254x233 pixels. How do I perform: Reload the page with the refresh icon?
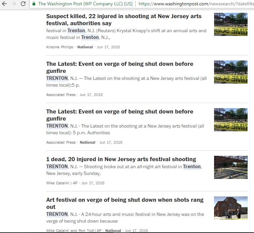[23, 4]
